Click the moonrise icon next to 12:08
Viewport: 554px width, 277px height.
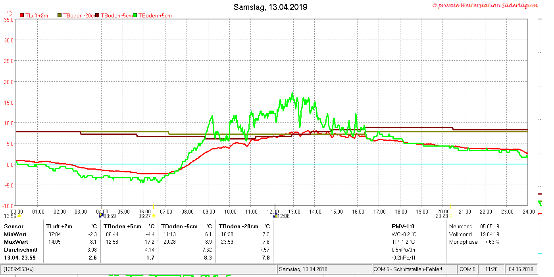pos(275,216)
